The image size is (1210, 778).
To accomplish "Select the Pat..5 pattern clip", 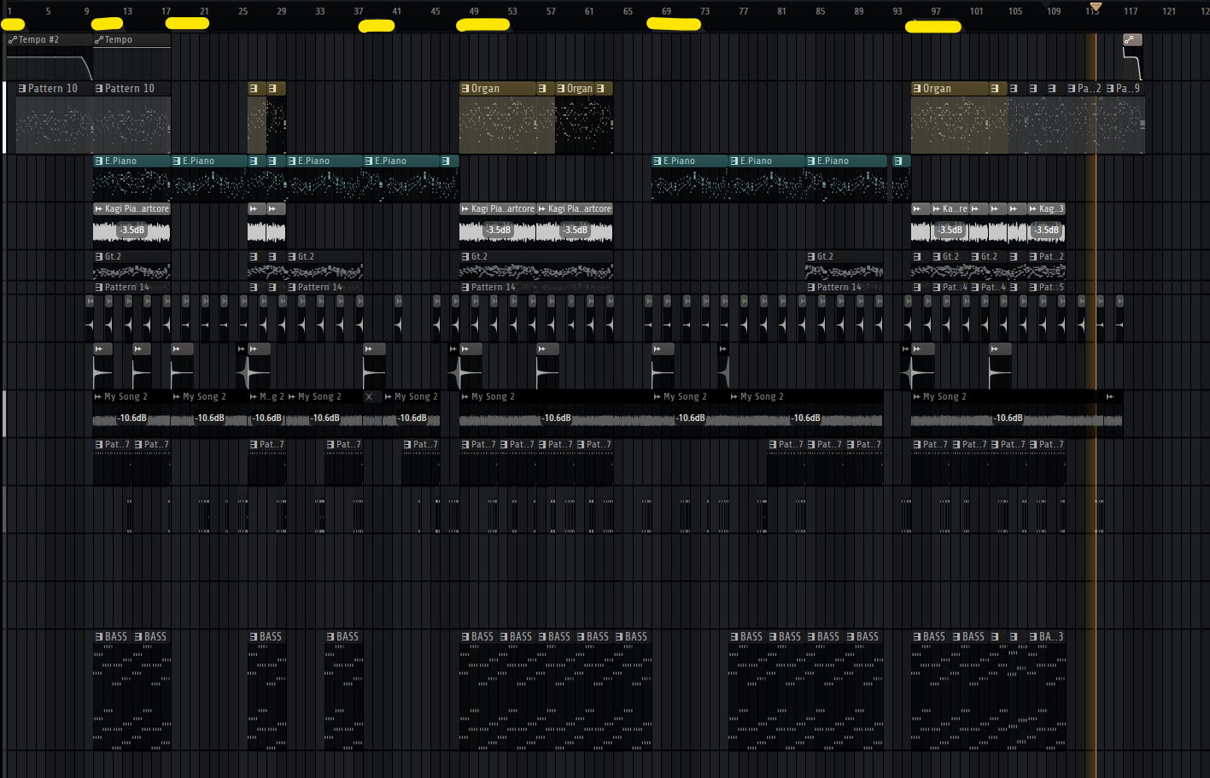I will click(x=1050, y=288).
